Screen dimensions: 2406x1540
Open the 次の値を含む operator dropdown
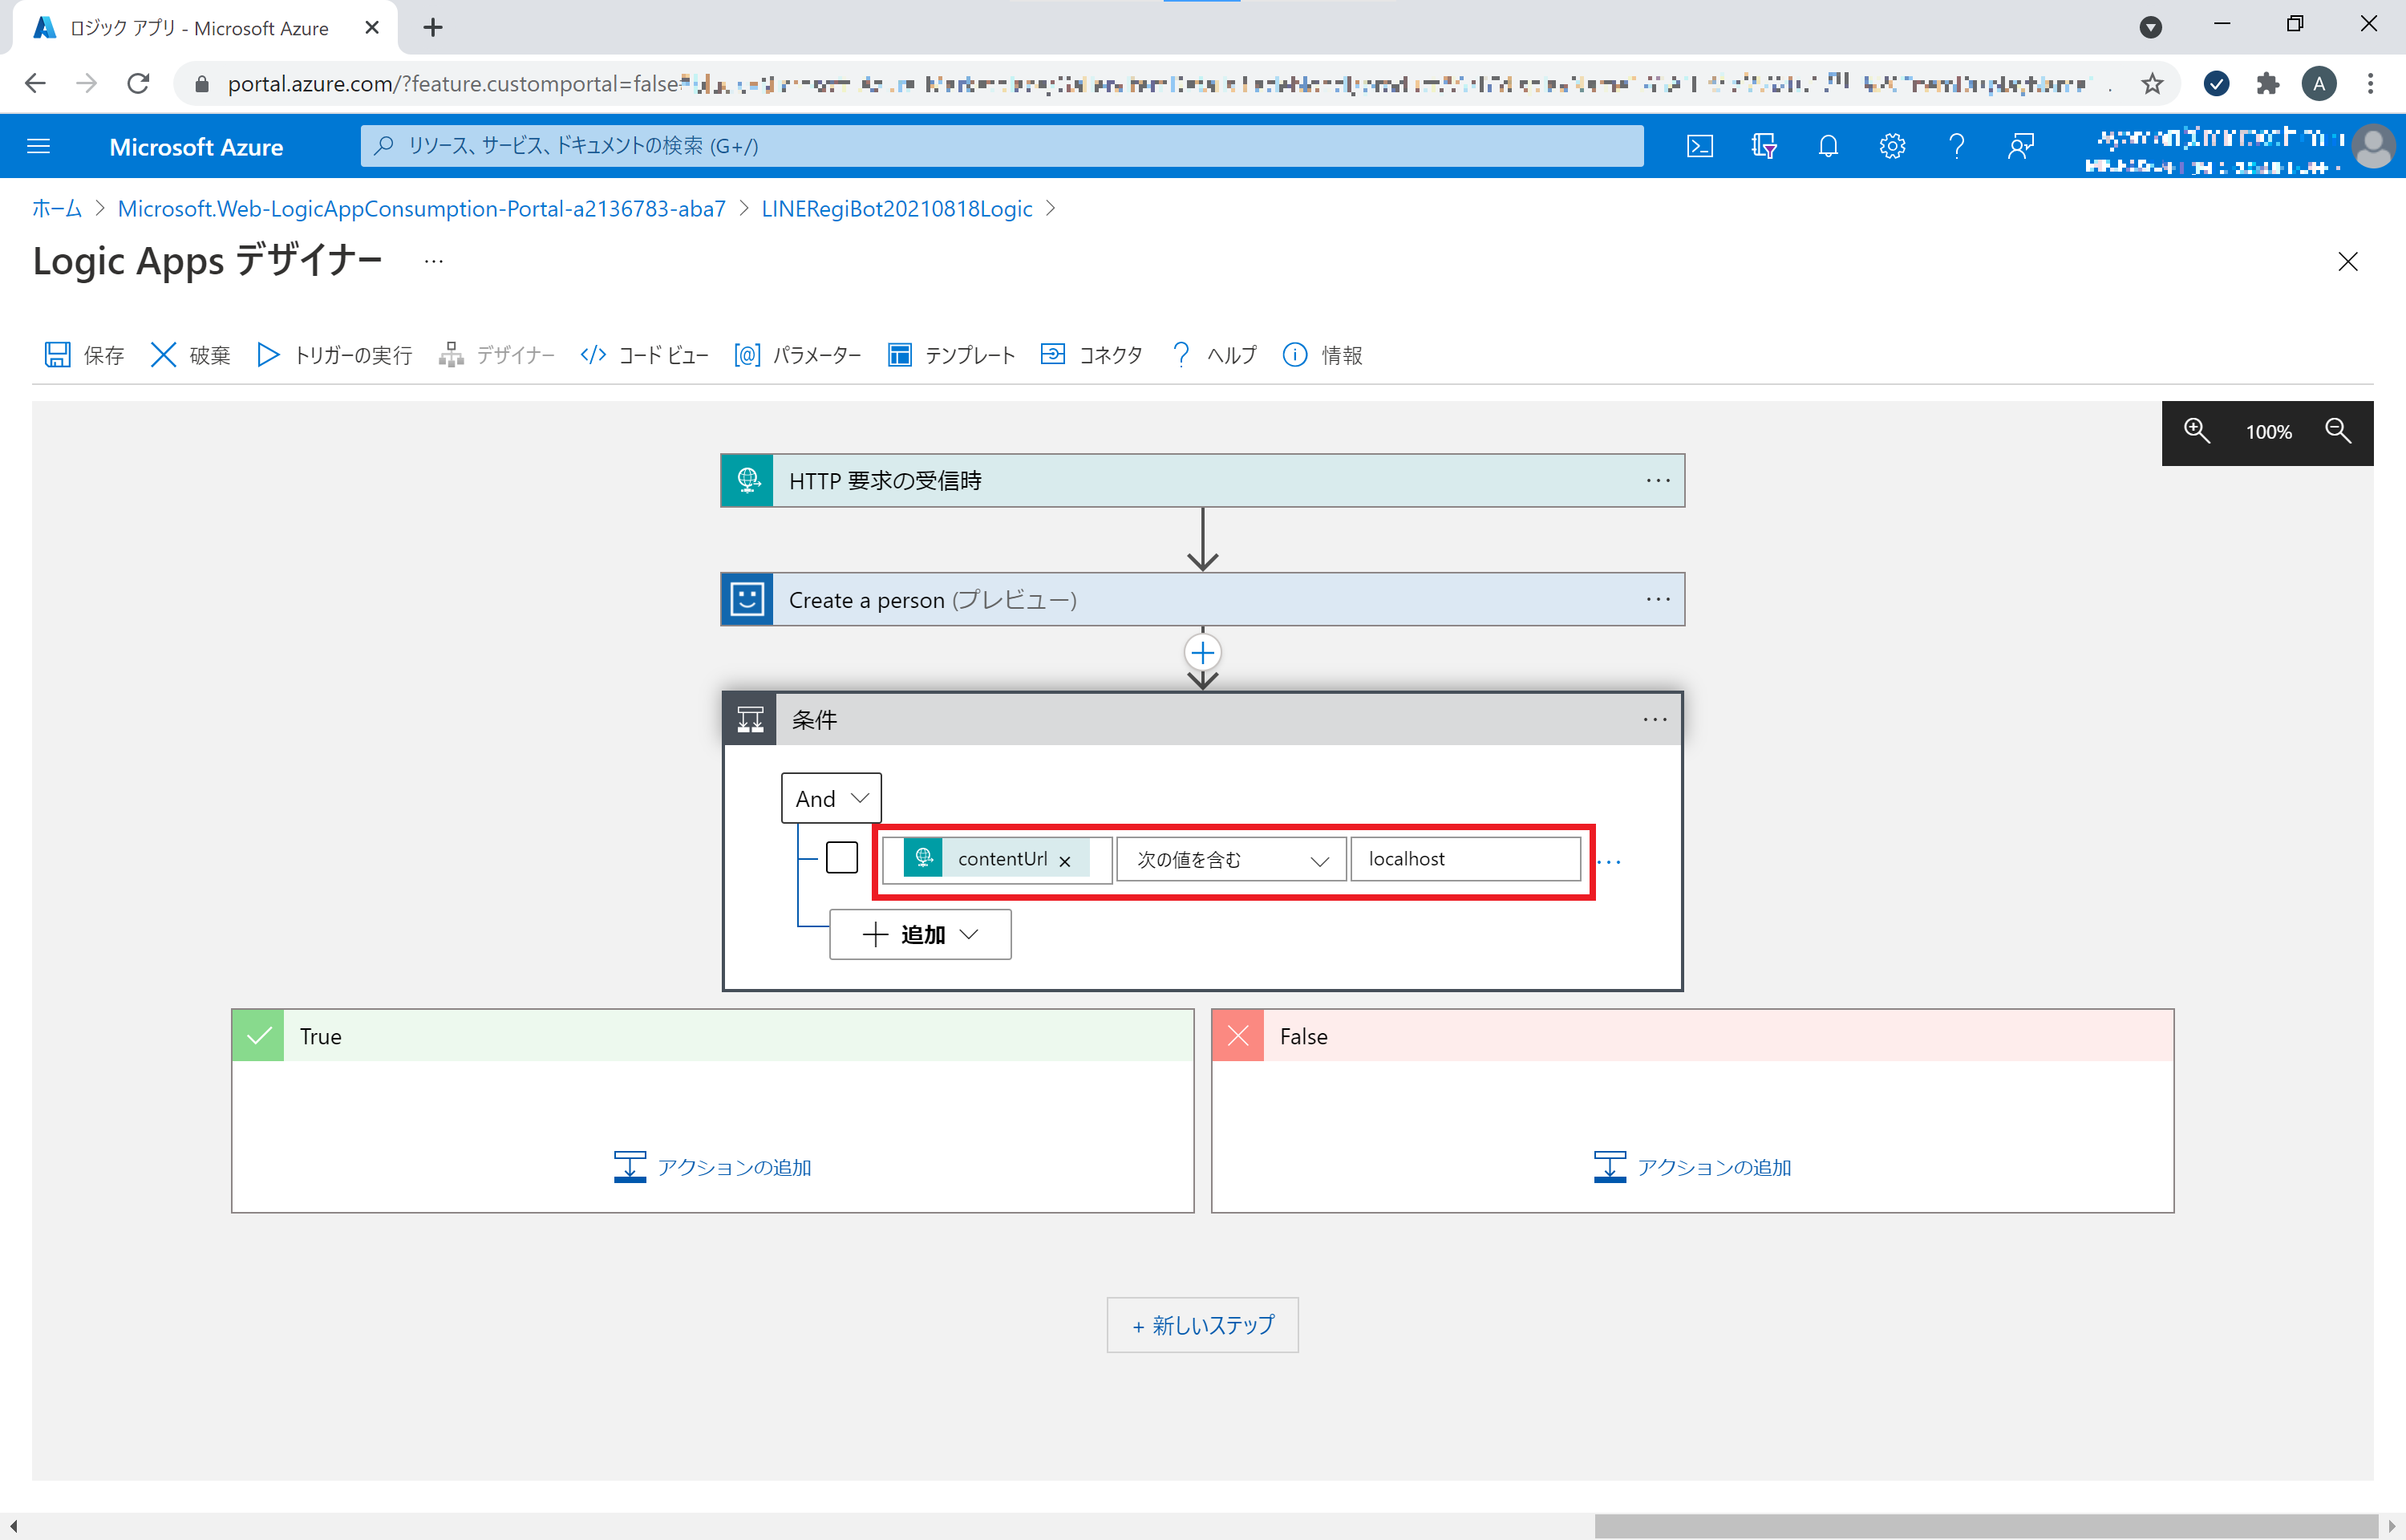(1320, 859)
